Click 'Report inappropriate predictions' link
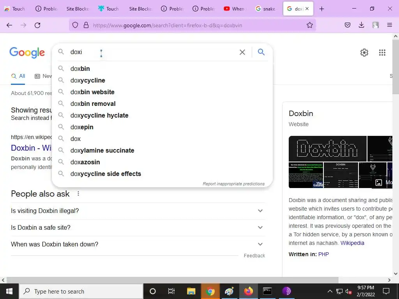Screen dimensions: 399x299 point(234,184)
